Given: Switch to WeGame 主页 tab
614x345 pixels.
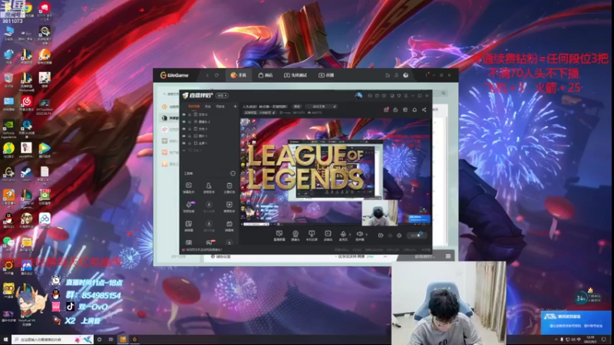Looking at the screenshot, I should click(x=238, y=75).
